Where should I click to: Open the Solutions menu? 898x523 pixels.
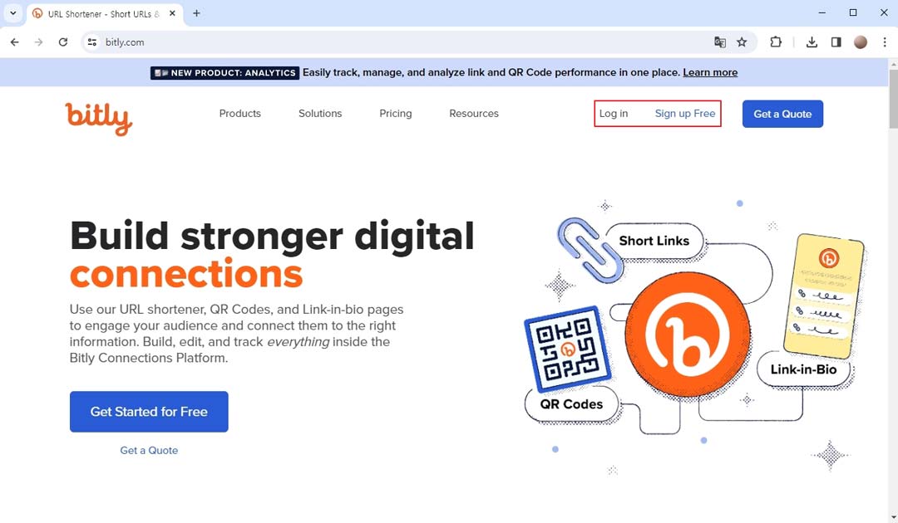320,114
